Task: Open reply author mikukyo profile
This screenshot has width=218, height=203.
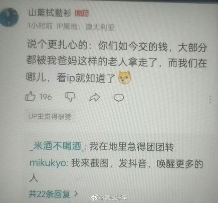Action: click(48, 163)
